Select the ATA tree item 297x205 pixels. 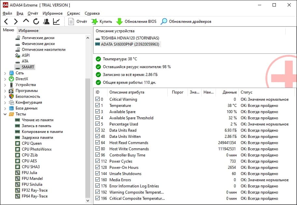[x=25, y=61]
